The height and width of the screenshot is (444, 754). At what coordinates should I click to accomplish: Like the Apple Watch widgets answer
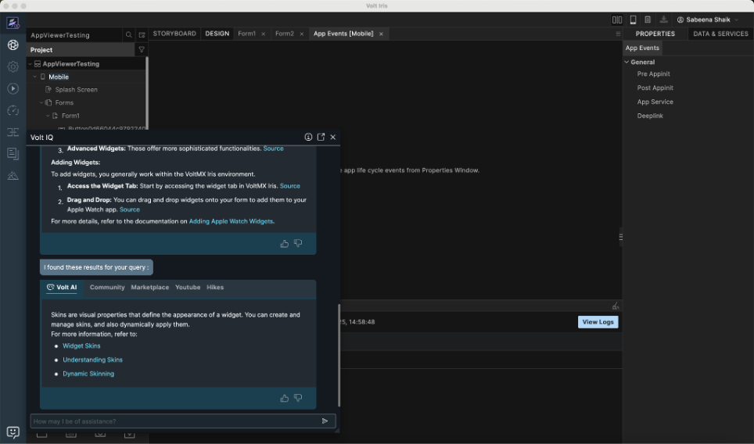click(284, 244)
